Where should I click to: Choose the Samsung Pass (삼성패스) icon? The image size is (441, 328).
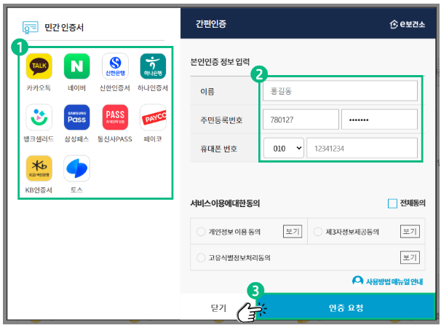pos(77,117)
